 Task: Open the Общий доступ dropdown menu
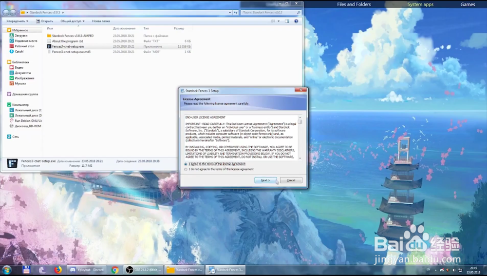[x=73, y=21]
